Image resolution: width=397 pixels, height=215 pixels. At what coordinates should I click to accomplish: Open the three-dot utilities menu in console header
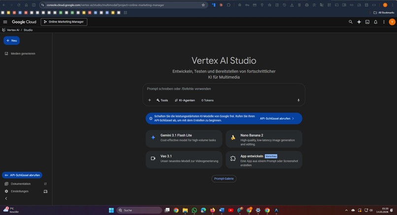click(384, 22)
